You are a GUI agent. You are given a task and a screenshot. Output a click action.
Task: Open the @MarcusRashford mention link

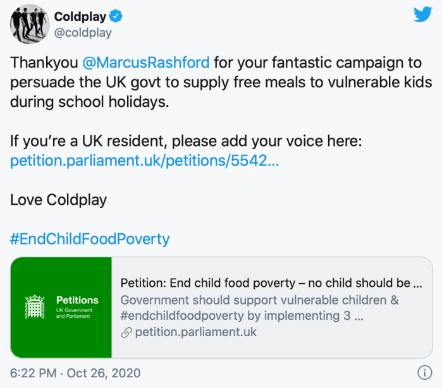click(x=148, y=63)
